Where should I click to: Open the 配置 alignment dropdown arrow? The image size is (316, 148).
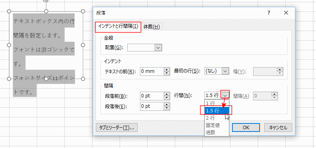[x=158, y=48]
